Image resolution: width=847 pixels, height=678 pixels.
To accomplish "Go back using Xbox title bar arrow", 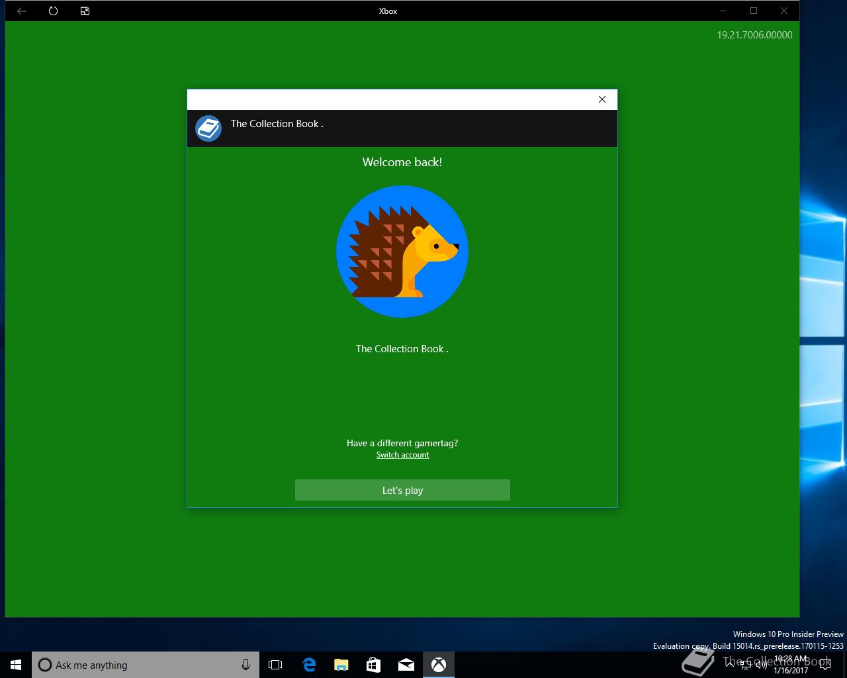I will [x=21, y=11].
